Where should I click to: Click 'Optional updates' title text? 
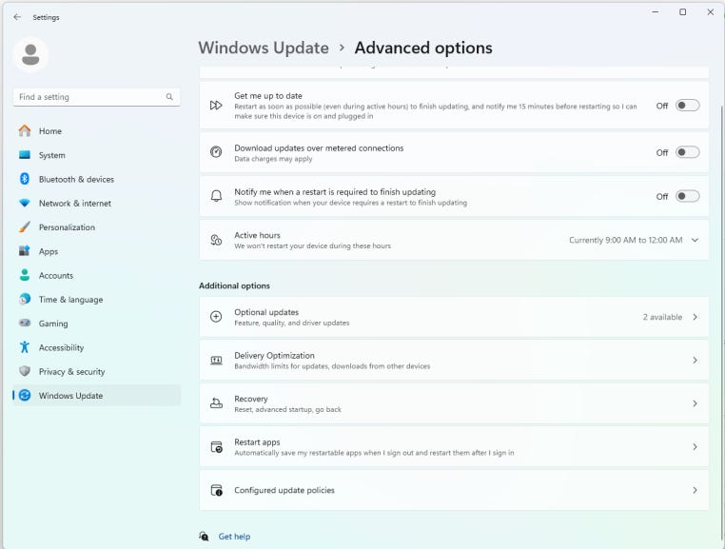(266, 312)
